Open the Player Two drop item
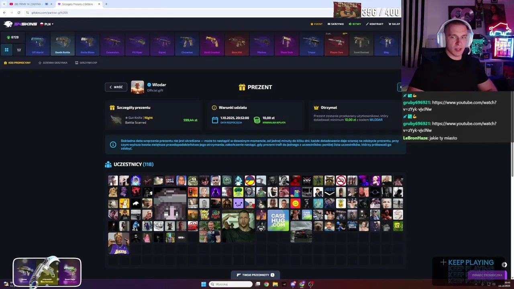514x289 pixels. click(x=337, y=44)
